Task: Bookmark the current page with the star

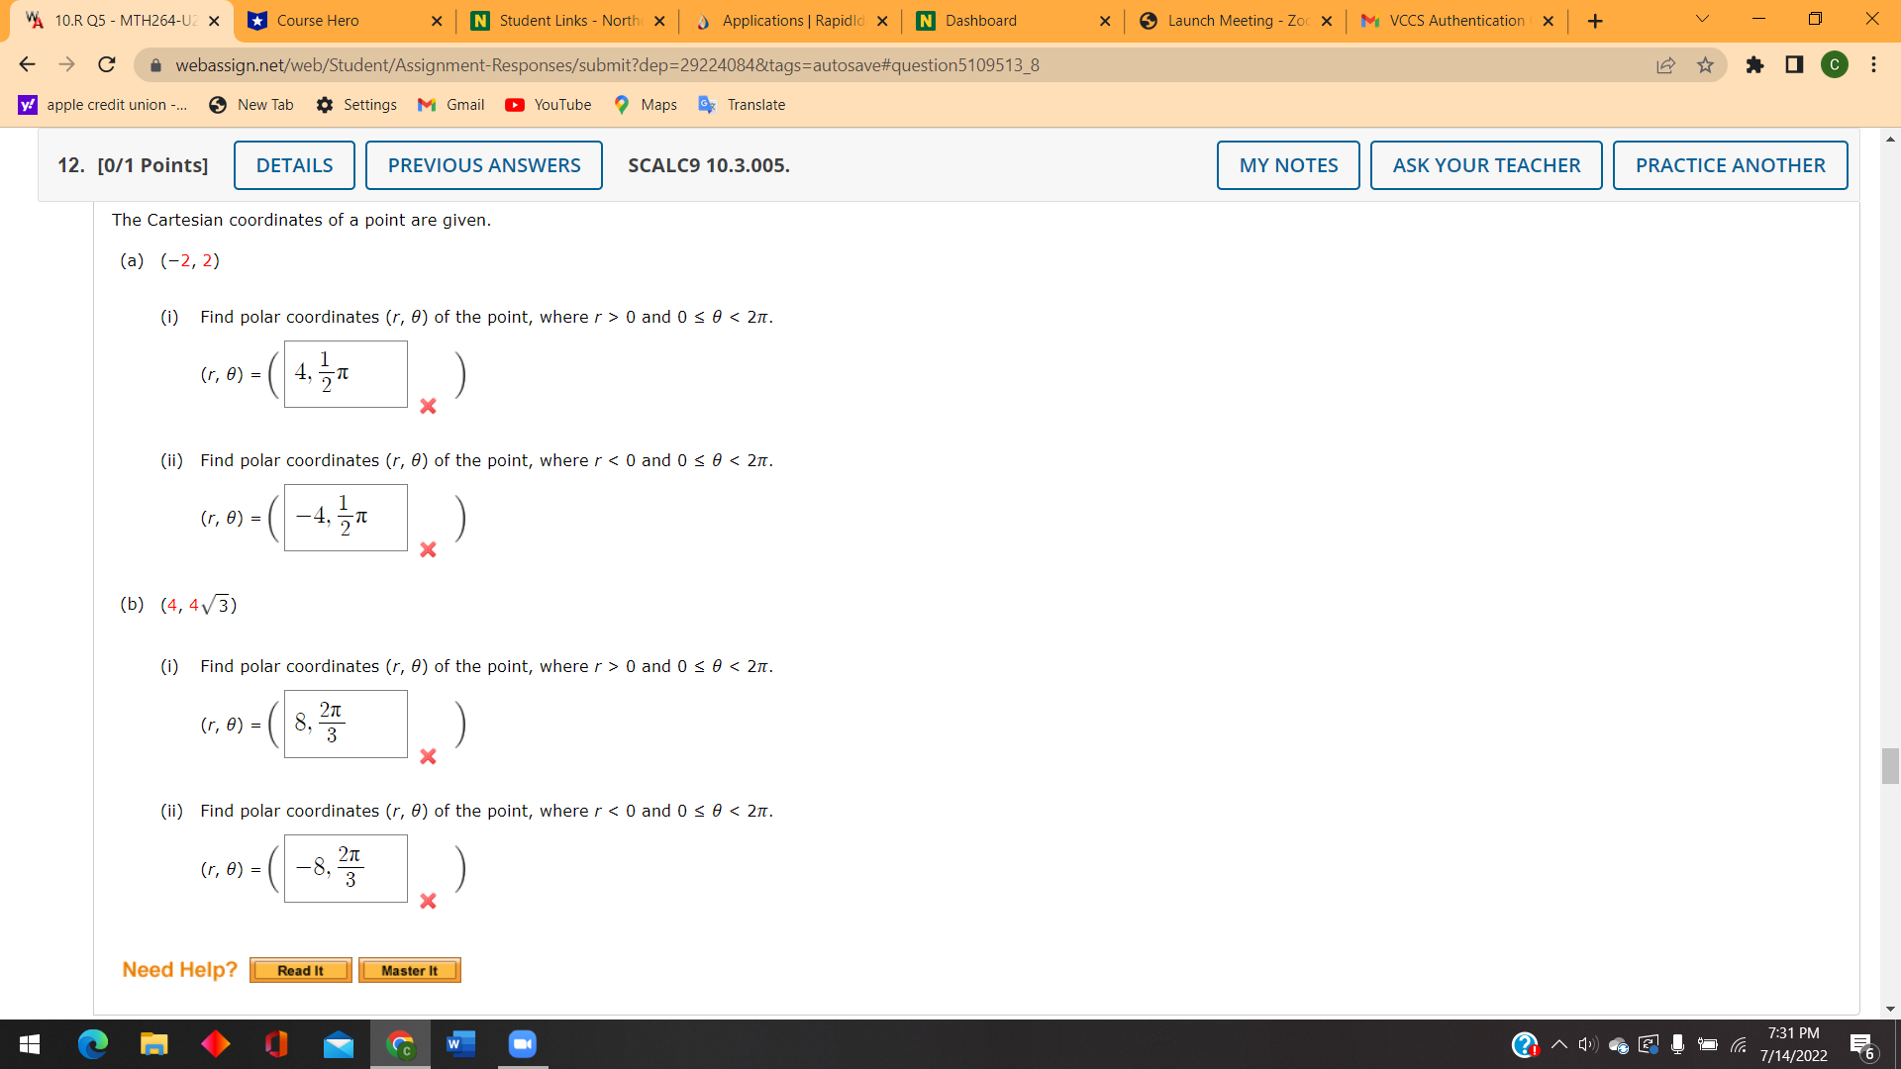Action: tap(1705, 64)
